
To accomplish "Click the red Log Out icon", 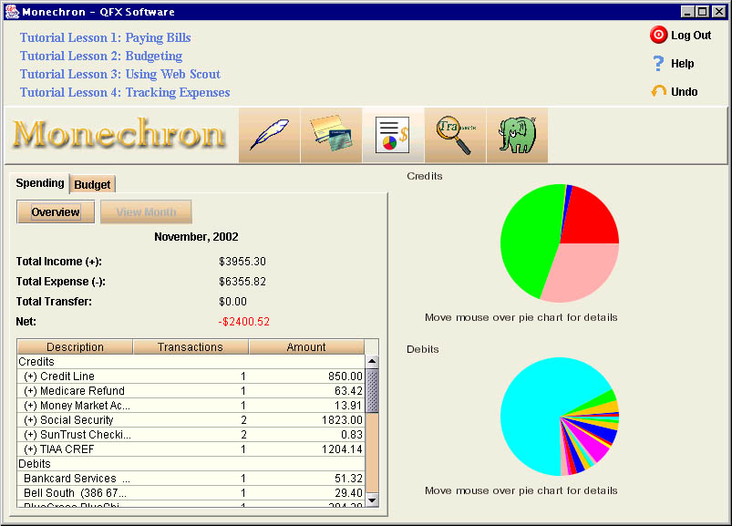I will point(658,36).
